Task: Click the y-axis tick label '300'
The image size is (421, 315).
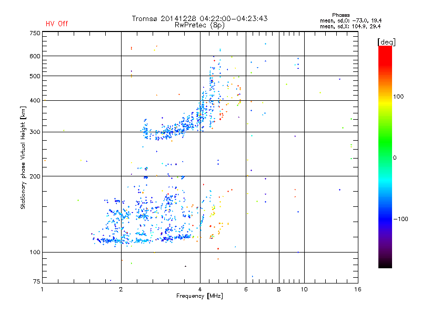Action: (x=35, y=132)
